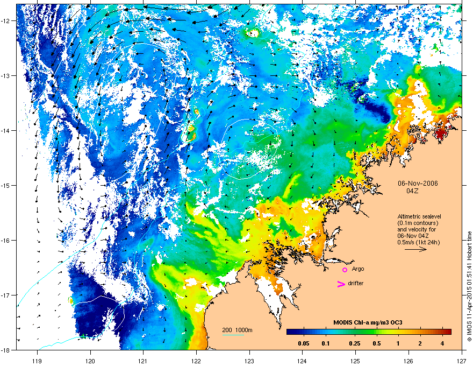Click the 'drifter' legend label
Screen dimensions: 473x366
(x=356, y=283)
